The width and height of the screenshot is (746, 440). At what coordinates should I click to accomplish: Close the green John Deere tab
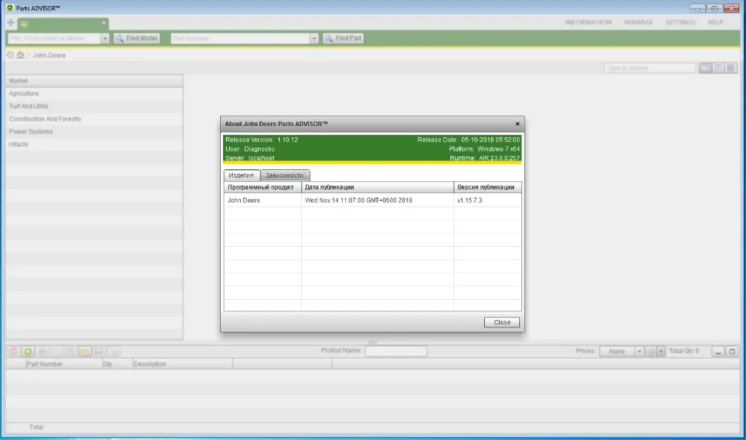(104, 22)
